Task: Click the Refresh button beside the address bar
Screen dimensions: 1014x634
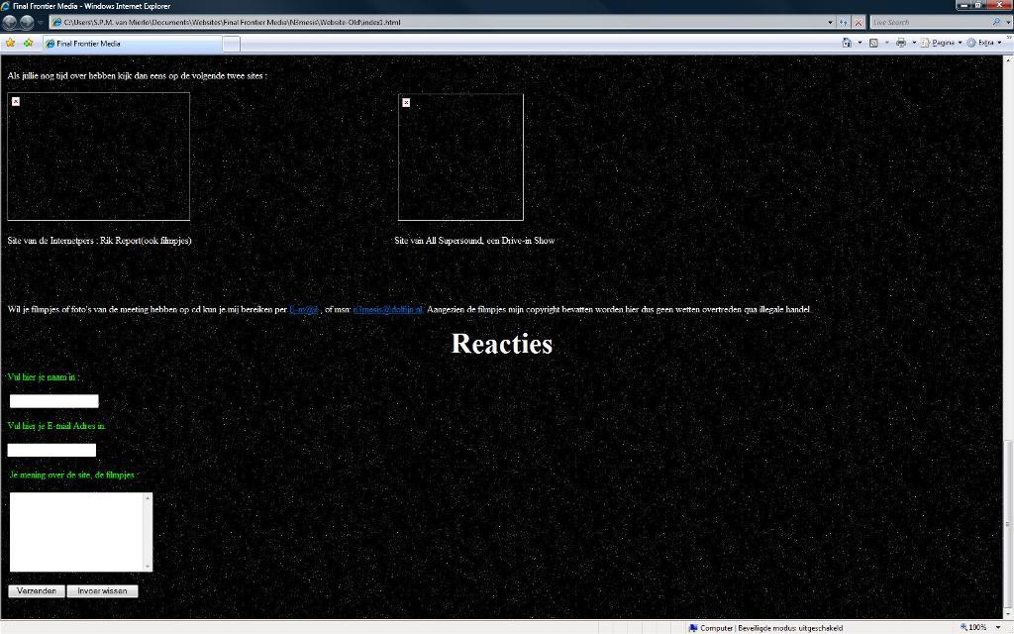Action: pyautogui.click(x=844, y=22)
